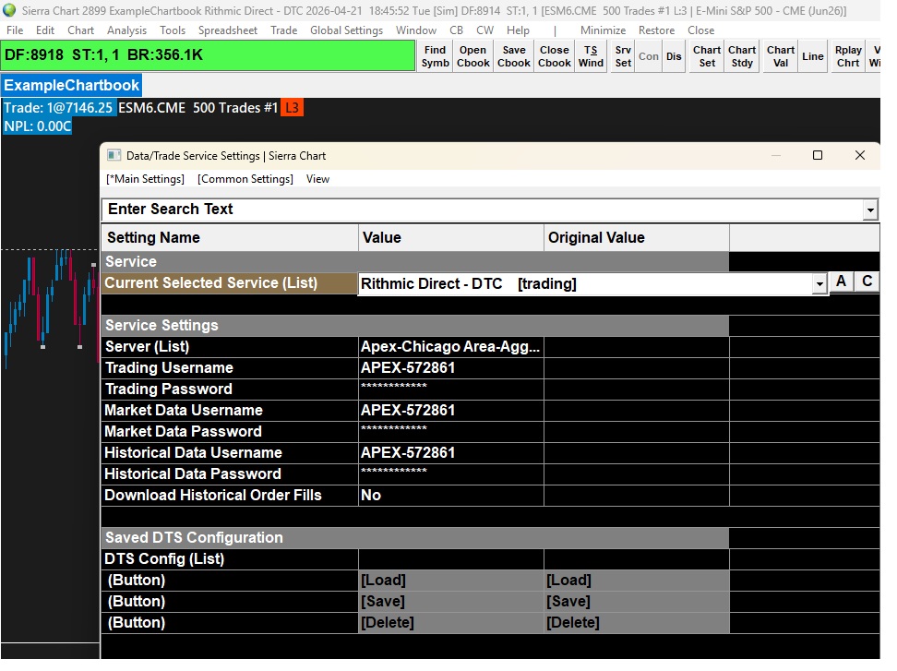Maximize the Data/Trade Service Settings dialog
The image size is (897, 671).
tap(818, 155)
